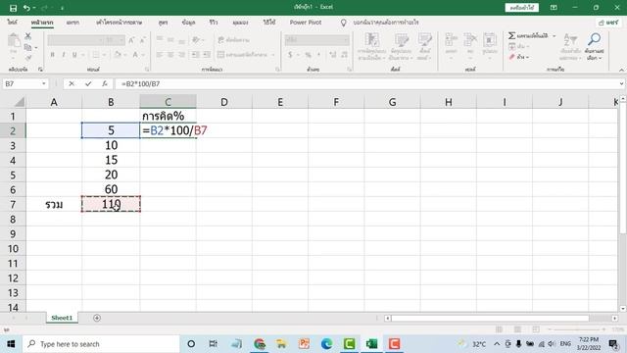This screenshot has width=627, height=353.
Task: Open the Clipboard group dialog launcher
Action: pyautogui.click(x=40, y=70)
